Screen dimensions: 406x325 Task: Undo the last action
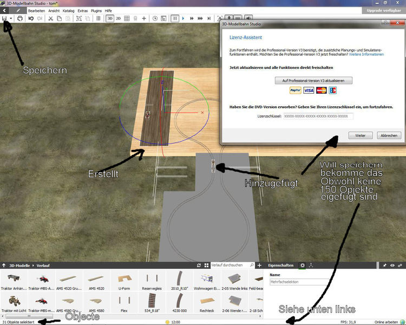tap(31, 18)
